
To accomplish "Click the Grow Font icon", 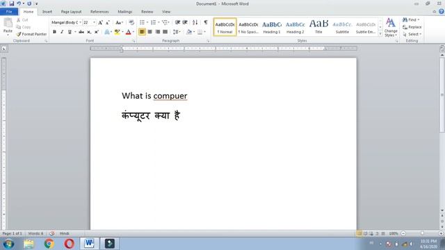I will [x=100, y=22].
